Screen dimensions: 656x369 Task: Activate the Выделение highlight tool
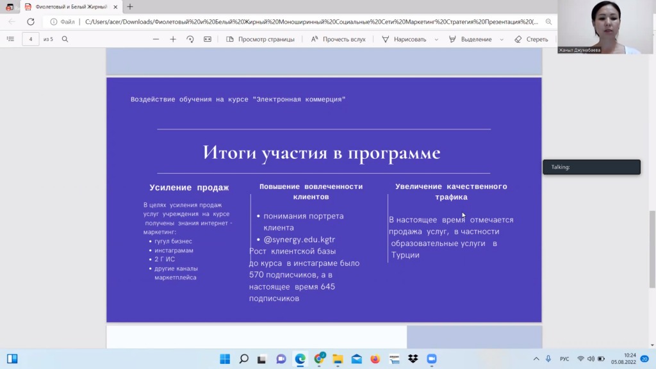click(470, 39)
